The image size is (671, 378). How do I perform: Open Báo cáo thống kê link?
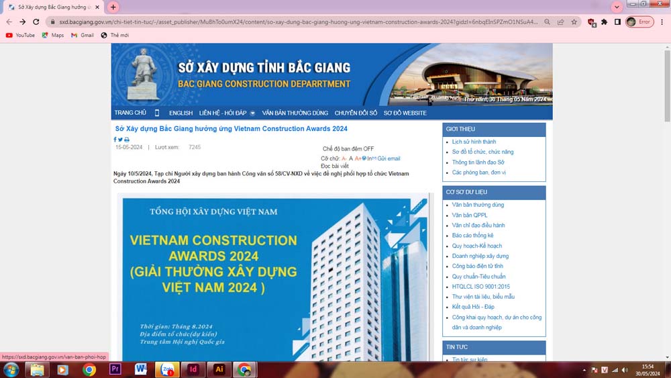472,236
